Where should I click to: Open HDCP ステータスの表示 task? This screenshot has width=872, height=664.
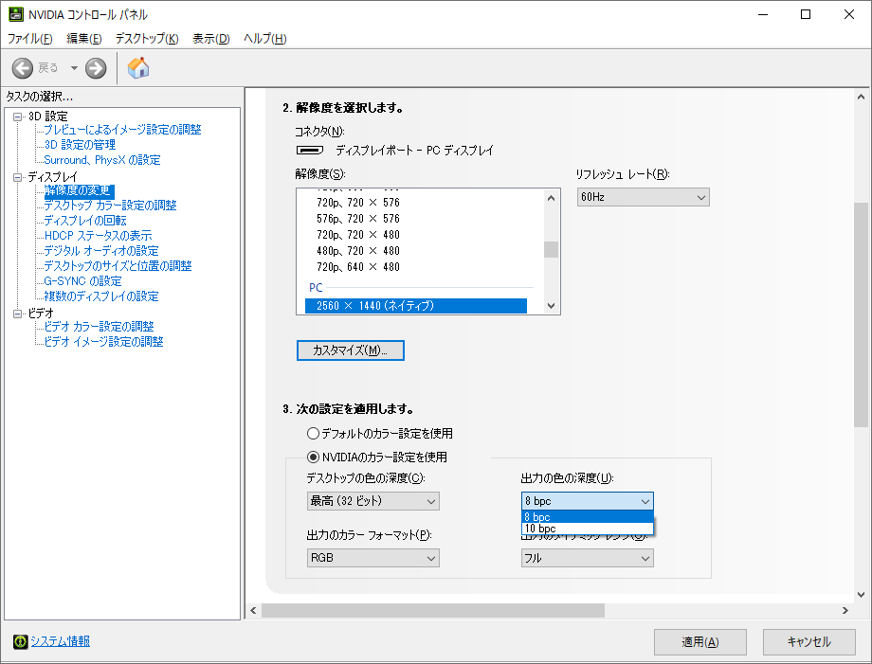98,236
